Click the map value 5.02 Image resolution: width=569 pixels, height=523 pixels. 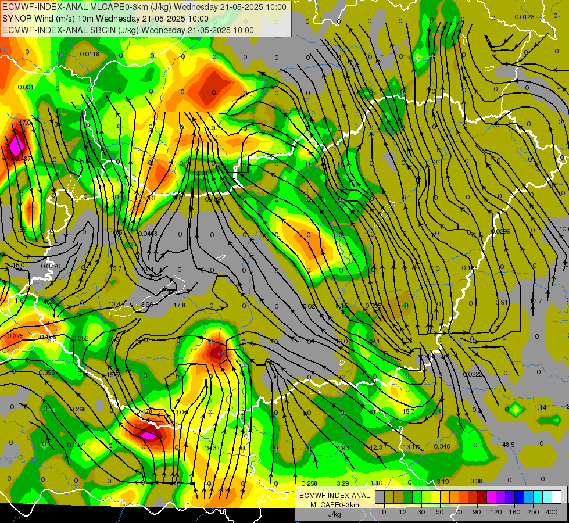tap(309, 306)
